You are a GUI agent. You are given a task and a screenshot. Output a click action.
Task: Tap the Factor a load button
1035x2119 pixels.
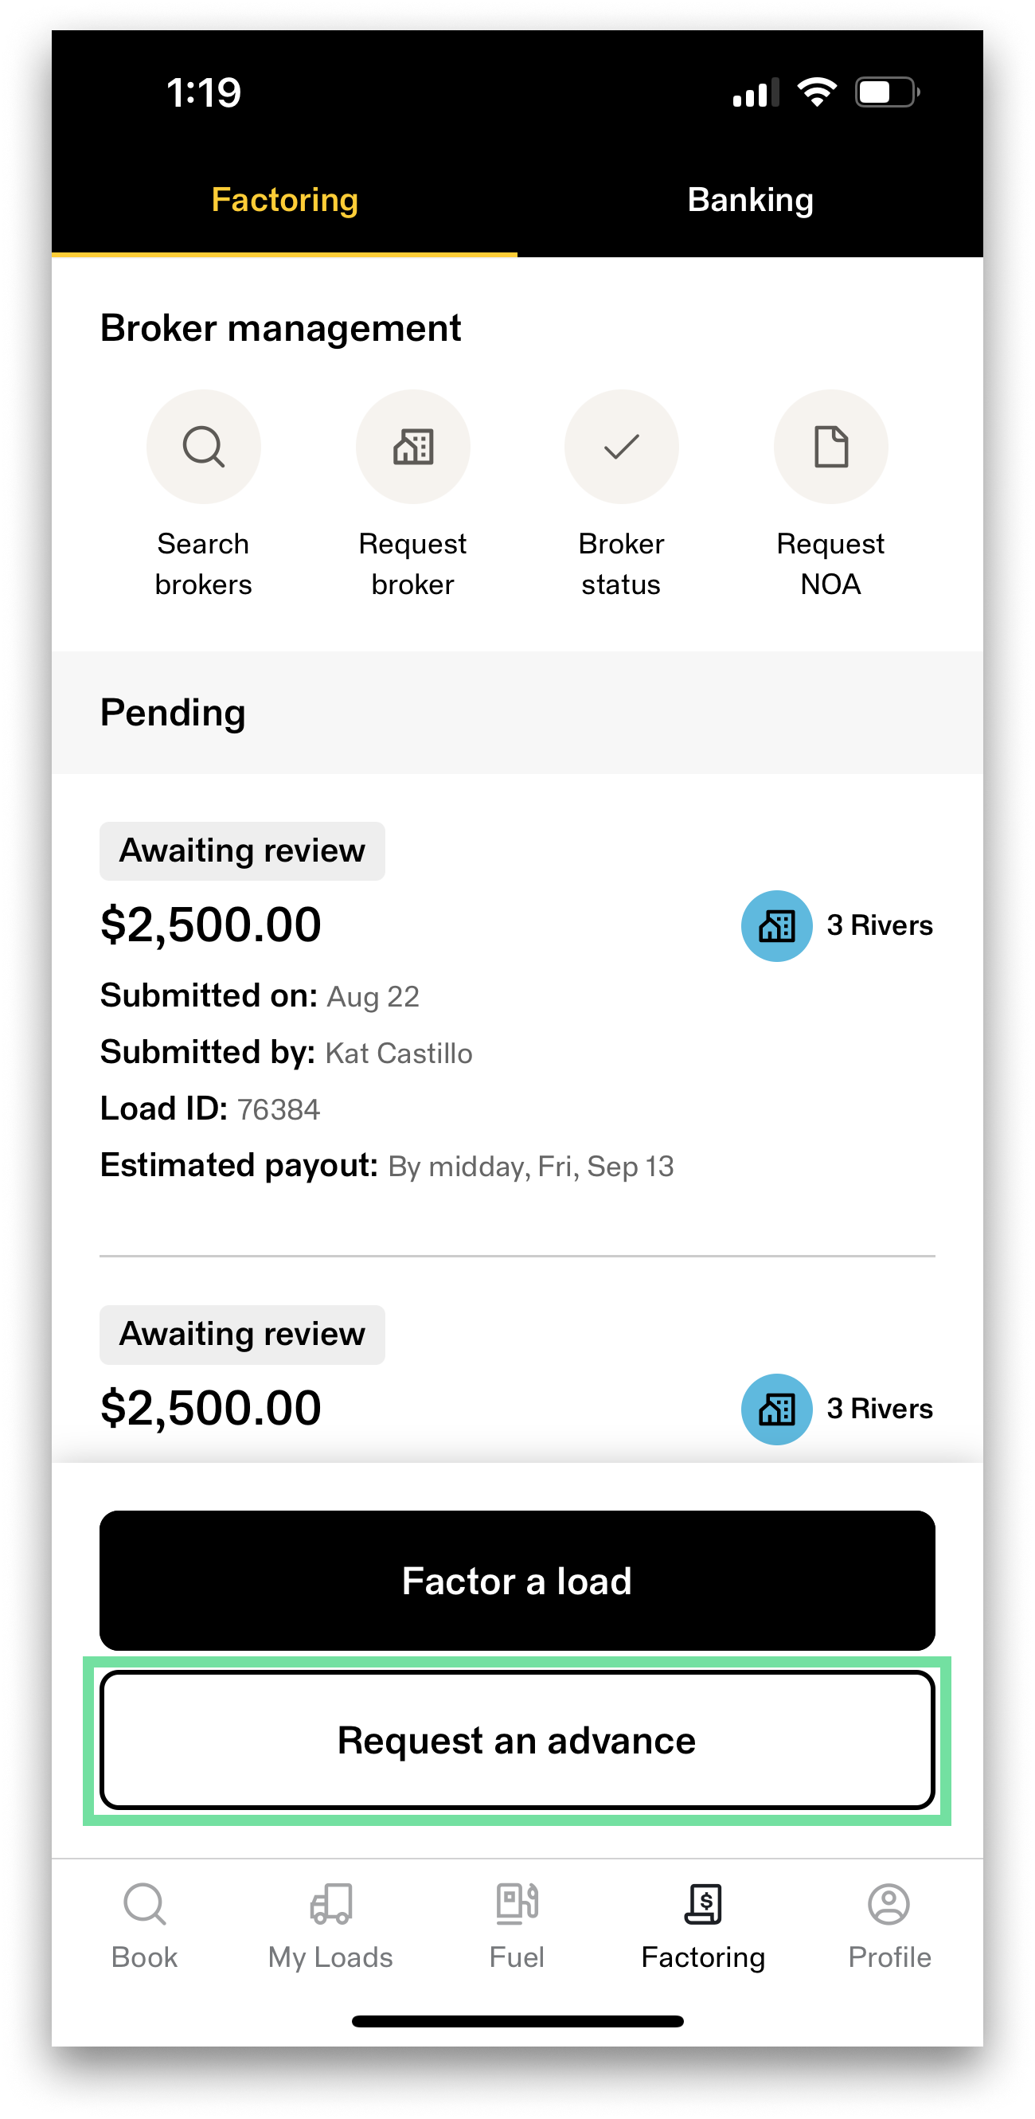click(517, 1580)
